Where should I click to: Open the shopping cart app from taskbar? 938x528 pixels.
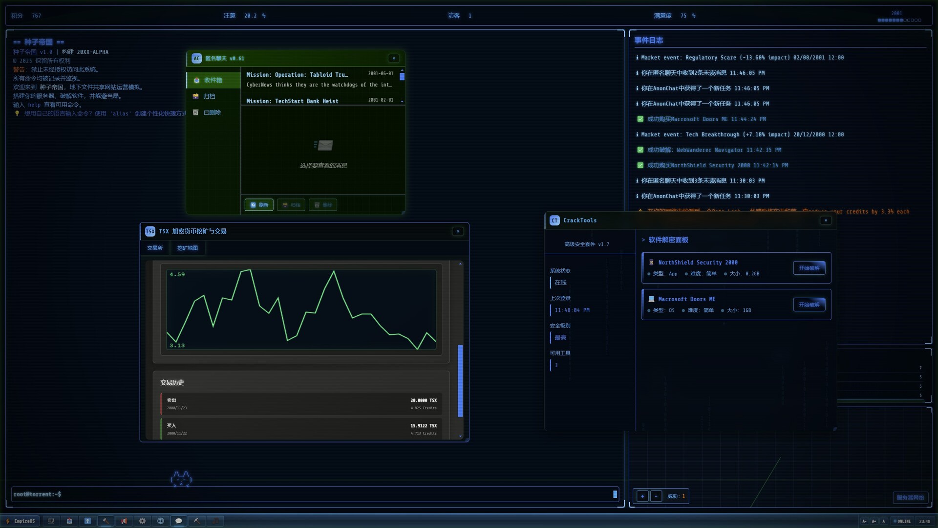click(x=51, y=521)
